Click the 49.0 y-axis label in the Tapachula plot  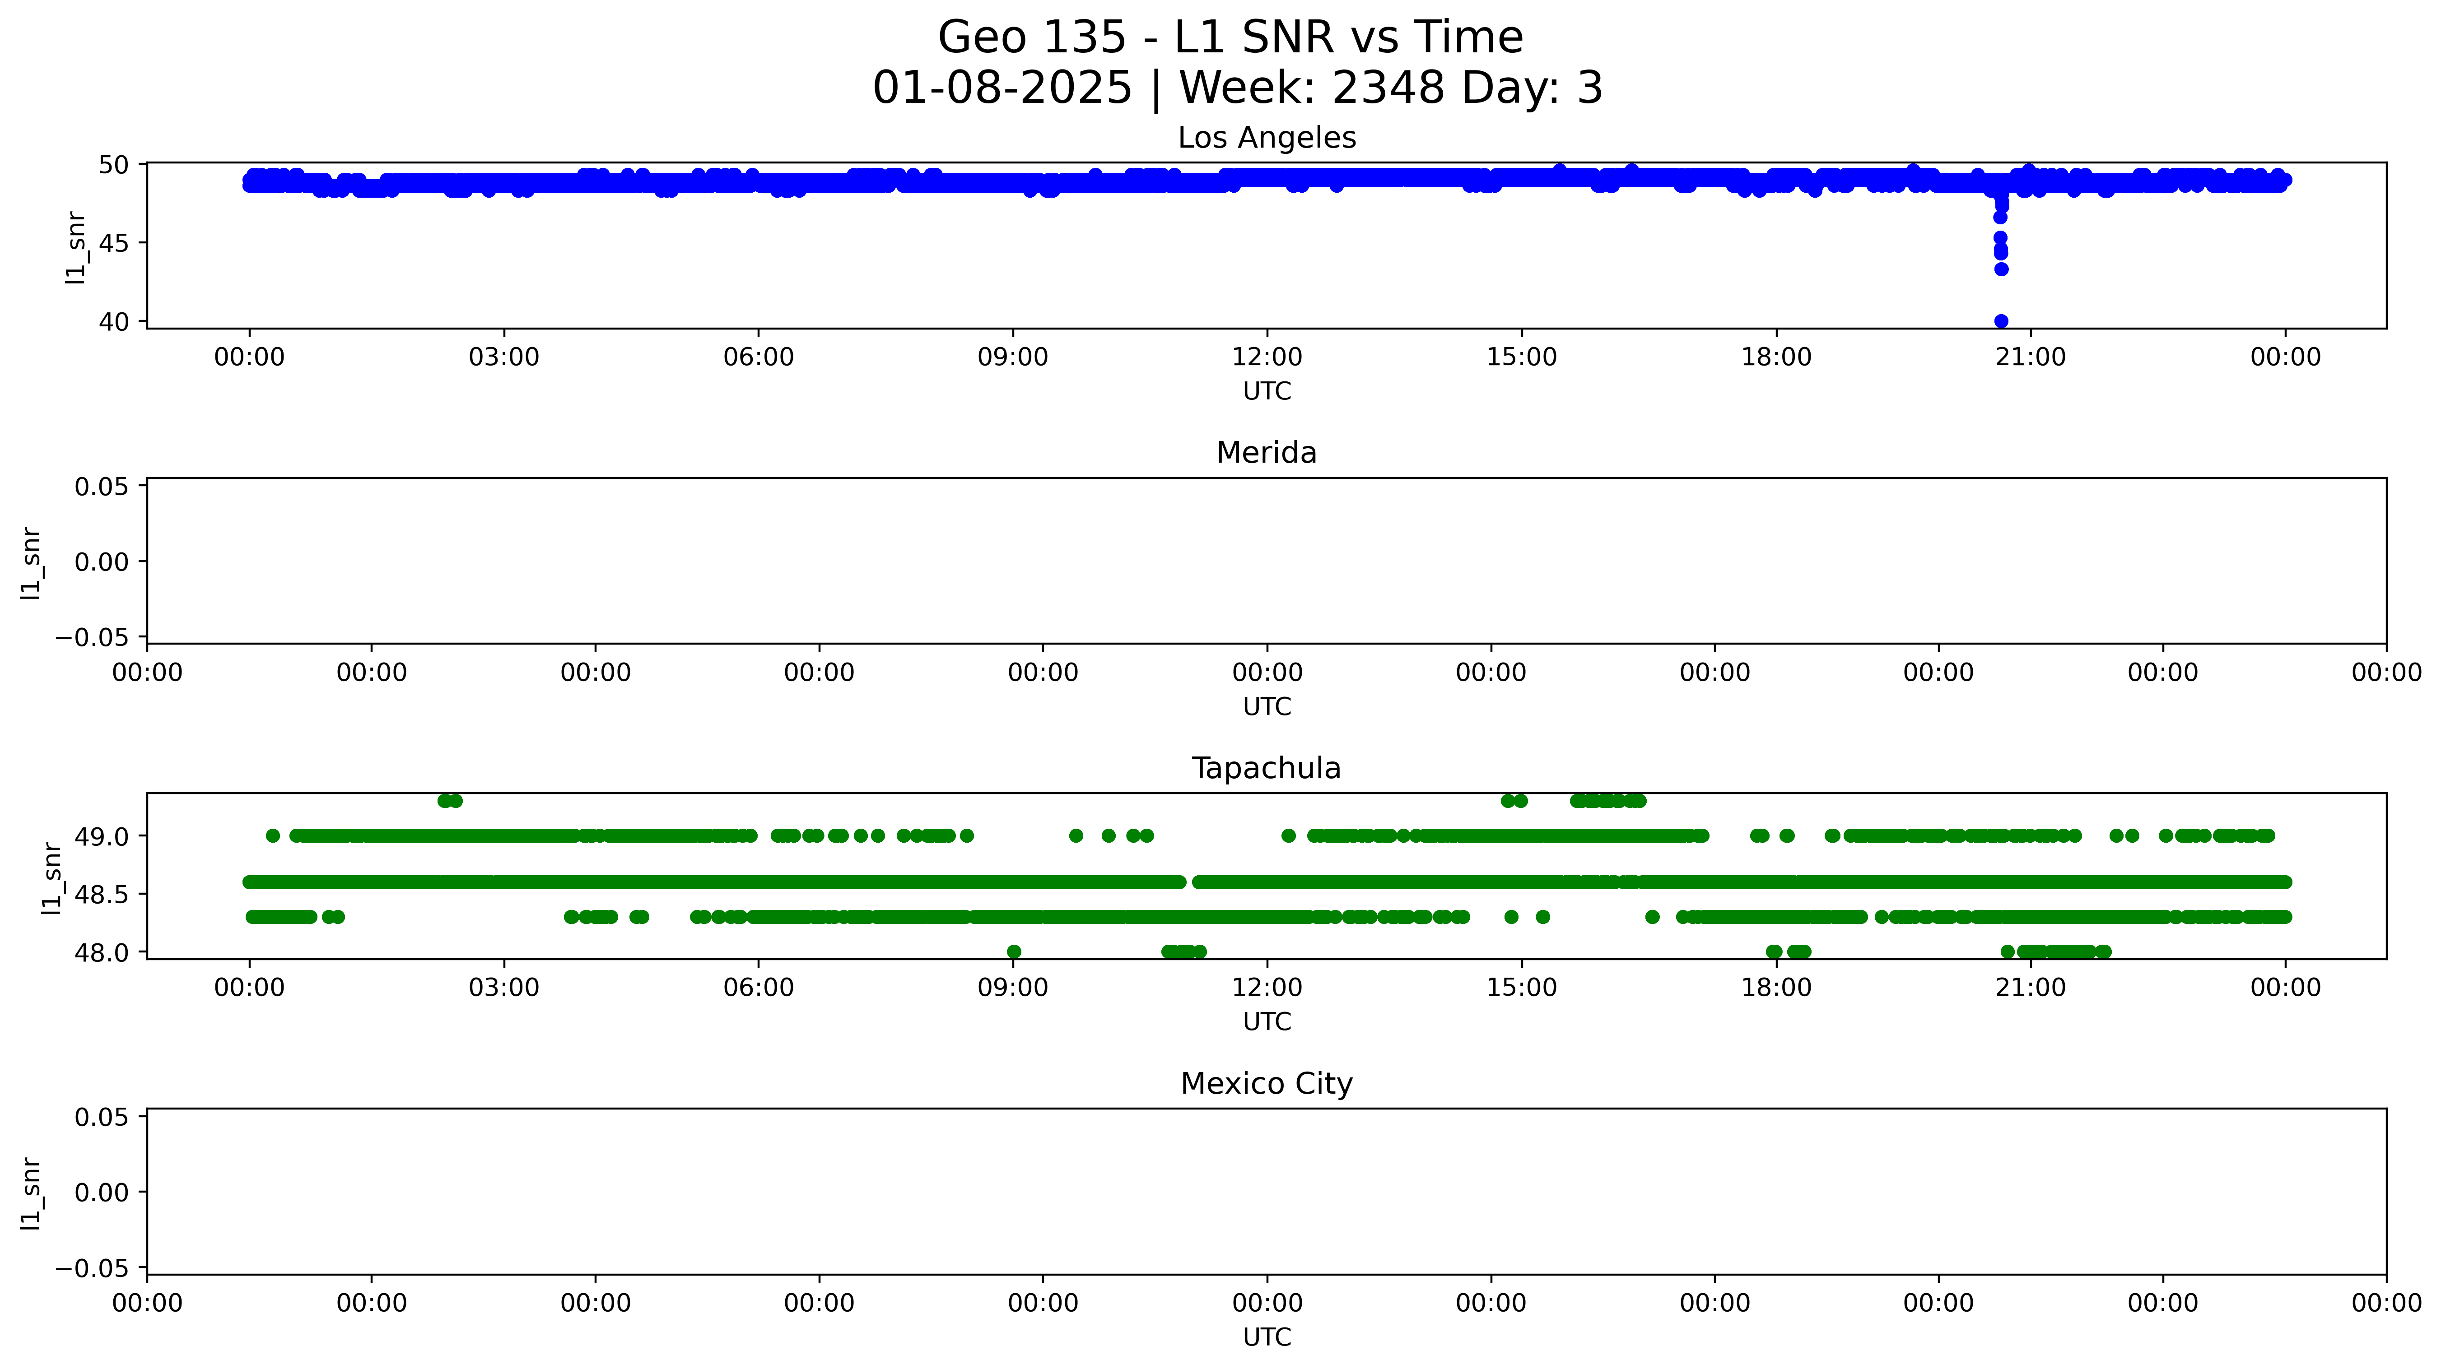(x=102, y=836)
